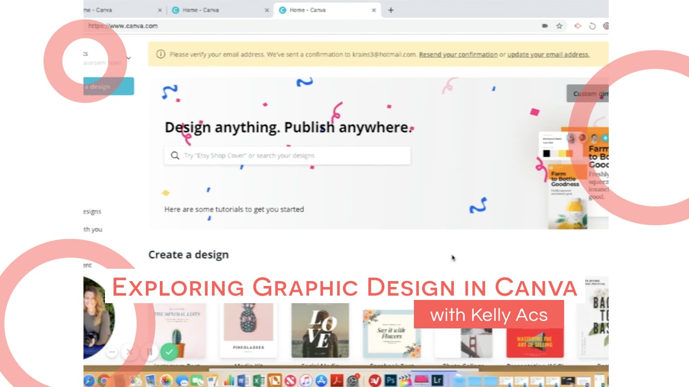Bookmark the page with the star icon
689x387 pixels.
[x=559, y=26]
